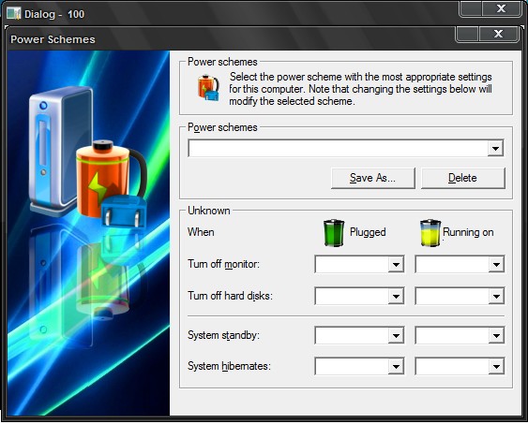Close the Power Schemes inner dialog
The width and height of the screenshot is (528, 424).
point(498,34)
